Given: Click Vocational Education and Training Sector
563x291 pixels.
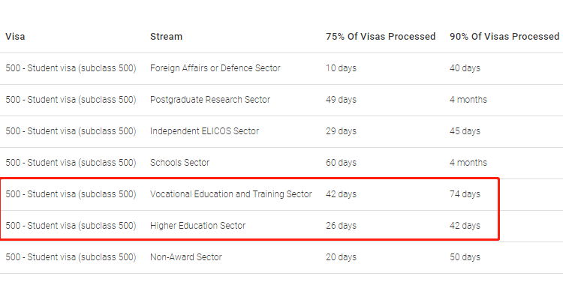Looking at the screenshot, I should click(x=231, y=194).
